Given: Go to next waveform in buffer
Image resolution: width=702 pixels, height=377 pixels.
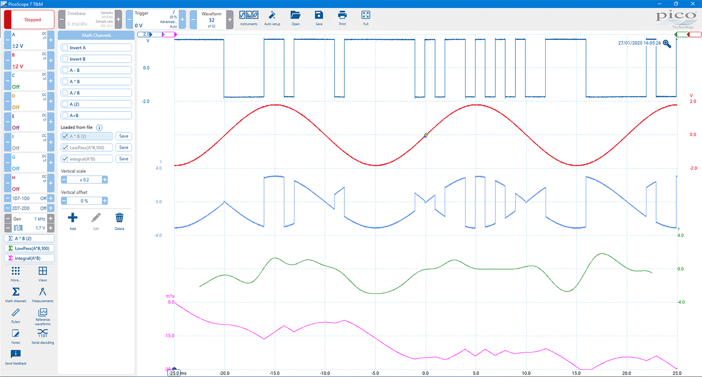Looking at the screenshot, I should tap(230, 20).
